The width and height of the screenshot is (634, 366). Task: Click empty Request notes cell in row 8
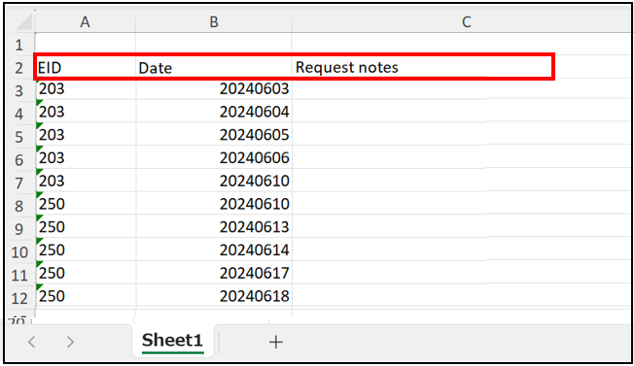tap(461, 204)
